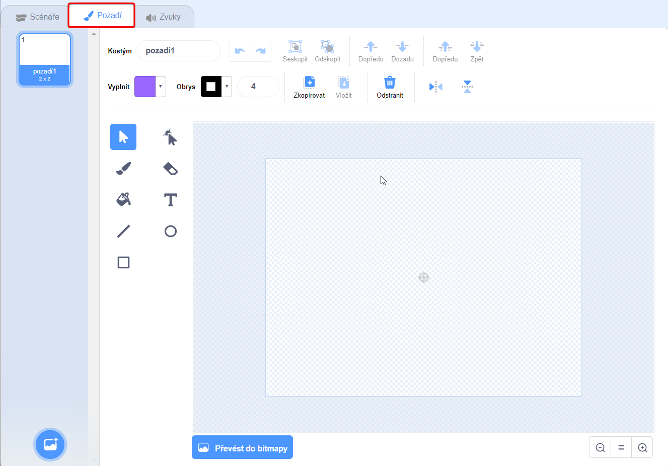Click Dopředu to bring forward one layer
The width and height of the screenshot is (668, 466).
tap(371, 51)
